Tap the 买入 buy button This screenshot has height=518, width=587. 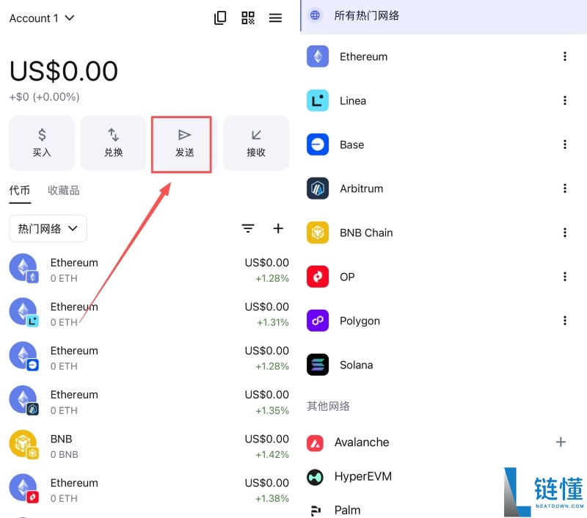(42, 143)
